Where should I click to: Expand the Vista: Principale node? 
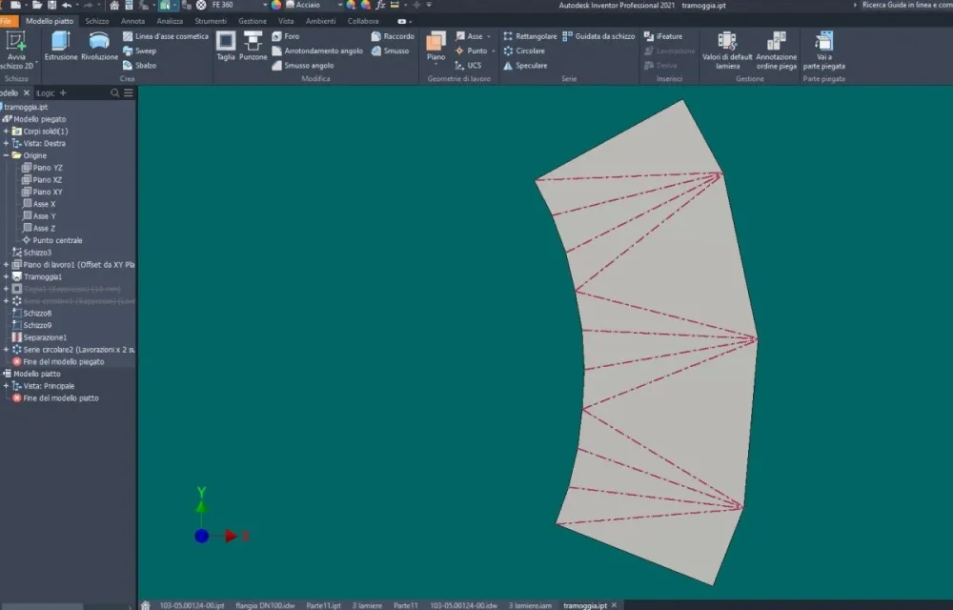click(6, 386)
